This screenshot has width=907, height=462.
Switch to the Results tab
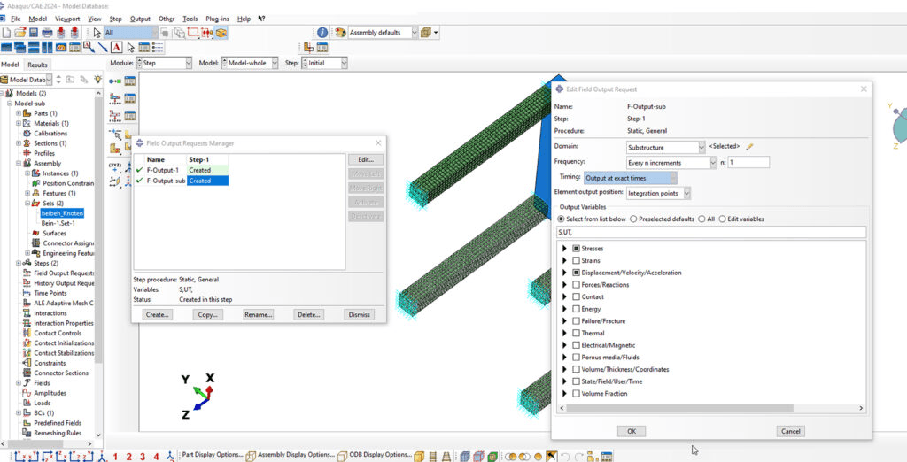(x=37, y=65)
